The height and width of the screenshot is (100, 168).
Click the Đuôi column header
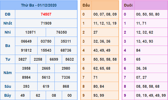pos(128,5)
